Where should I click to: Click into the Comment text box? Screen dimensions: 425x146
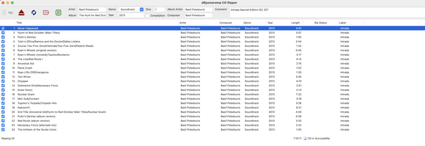pos(326,12)
